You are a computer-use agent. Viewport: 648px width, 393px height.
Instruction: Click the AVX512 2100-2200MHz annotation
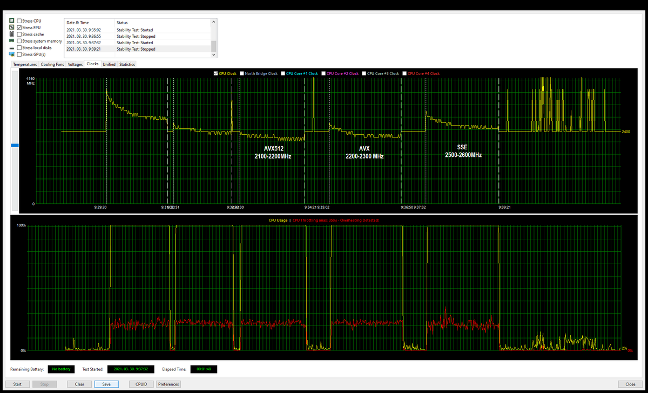click(273, 152)
